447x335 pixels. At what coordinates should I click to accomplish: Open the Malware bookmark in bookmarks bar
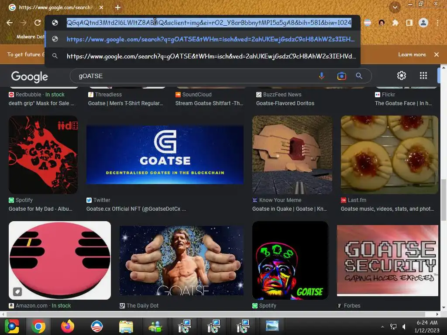(27, 37)
